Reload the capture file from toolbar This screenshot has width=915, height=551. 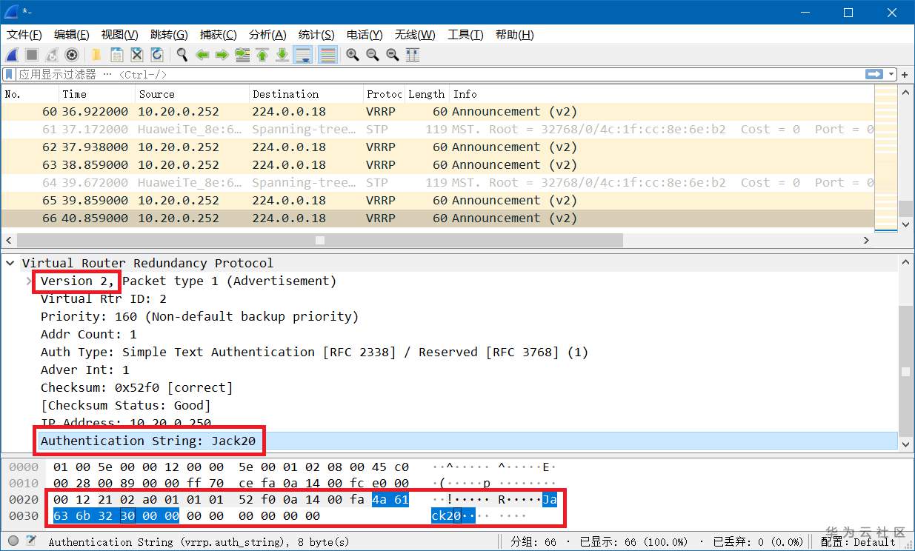point(156,55)
